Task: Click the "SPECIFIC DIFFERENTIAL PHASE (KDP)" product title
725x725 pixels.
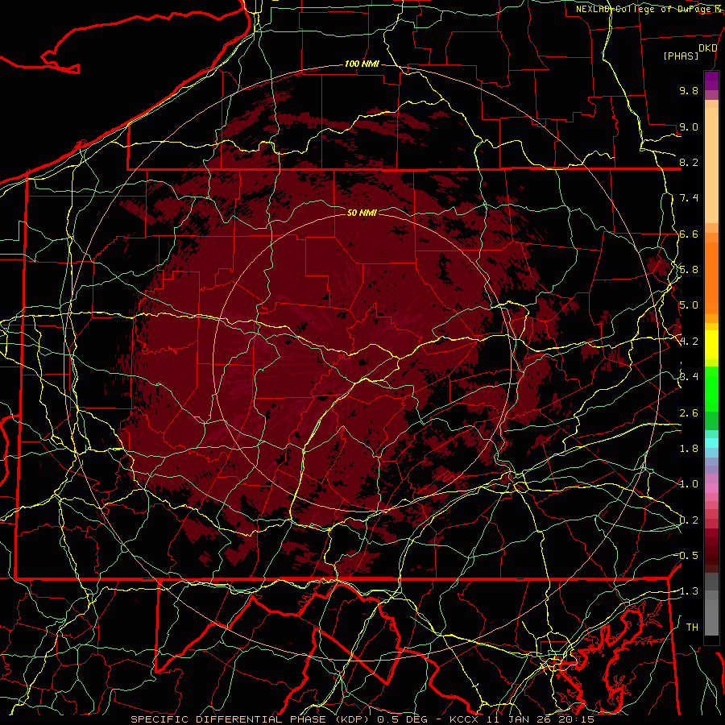Action: coord(251,719)
